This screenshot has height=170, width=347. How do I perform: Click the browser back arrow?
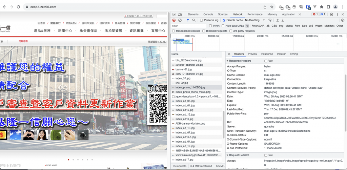[4, 7]
